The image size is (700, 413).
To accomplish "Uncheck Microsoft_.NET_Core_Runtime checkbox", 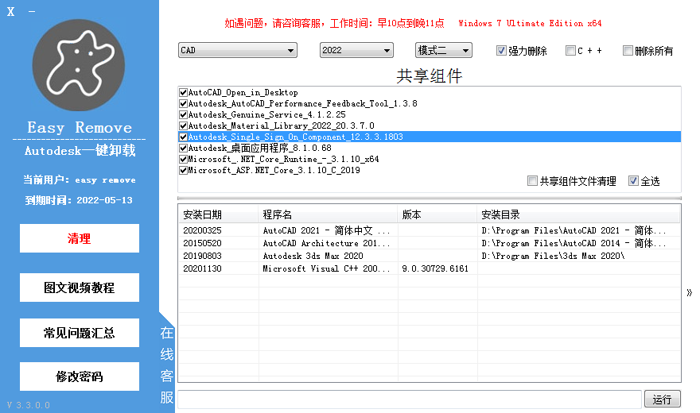I will [x=183, y=159].
